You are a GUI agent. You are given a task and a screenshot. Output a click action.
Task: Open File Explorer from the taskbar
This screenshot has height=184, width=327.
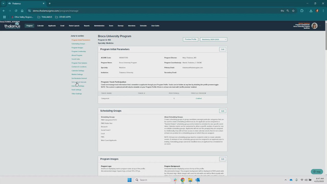point(190,180)
